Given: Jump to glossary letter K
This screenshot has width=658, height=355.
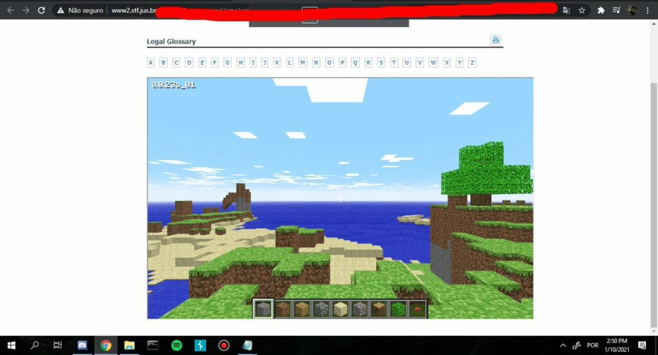Looking at the screenshot, I should click(277, 63).
